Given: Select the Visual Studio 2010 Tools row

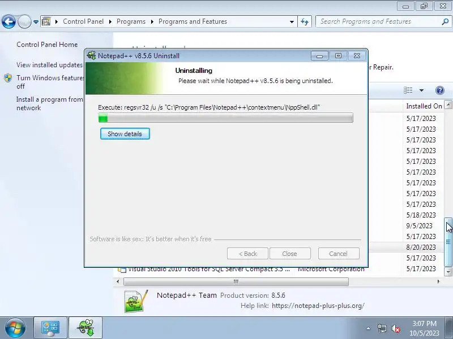Looking at the screenshot, I should (279, 270).
